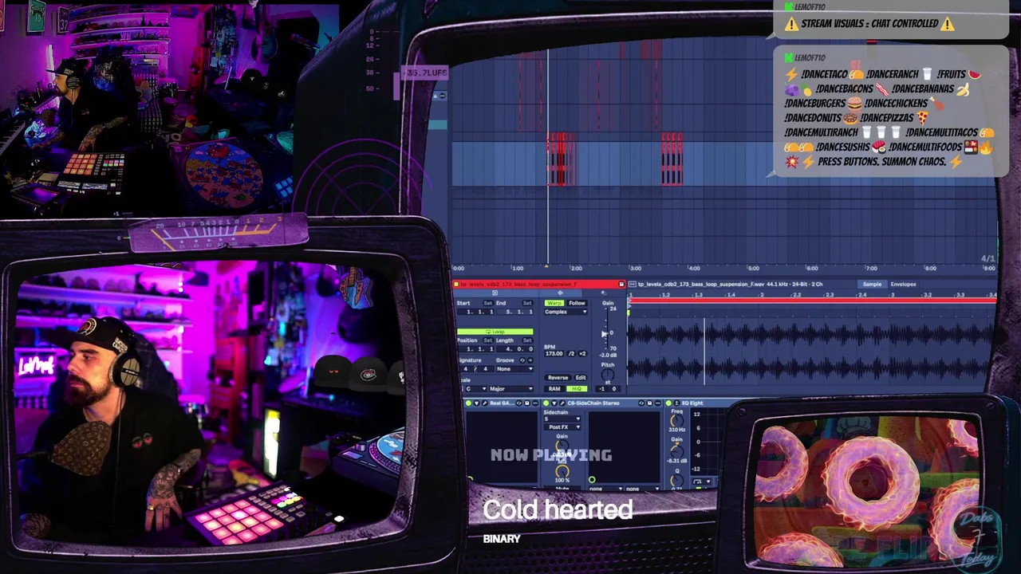Viewport: 1021px width, 574px height.
Task: Click Set button next to End
Action: coord(527,303)
